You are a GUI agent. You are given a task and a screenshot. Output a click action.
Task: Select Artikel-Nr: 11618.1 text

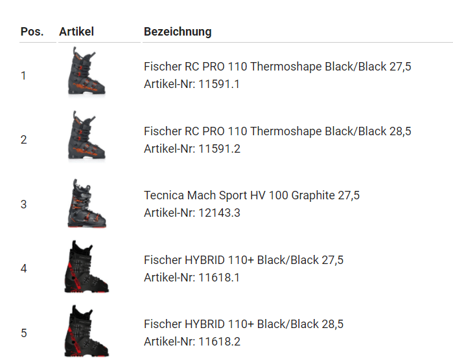pos(192,278)
